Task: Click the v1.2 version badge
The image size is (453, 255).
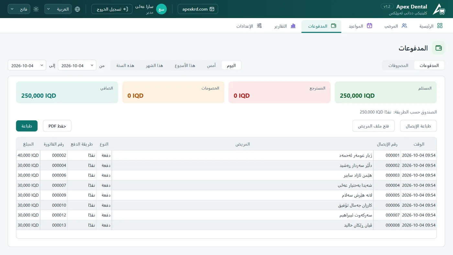Action: [x=387, y=6]
